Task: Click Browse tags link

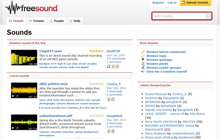Action: [x=156, y=56]
